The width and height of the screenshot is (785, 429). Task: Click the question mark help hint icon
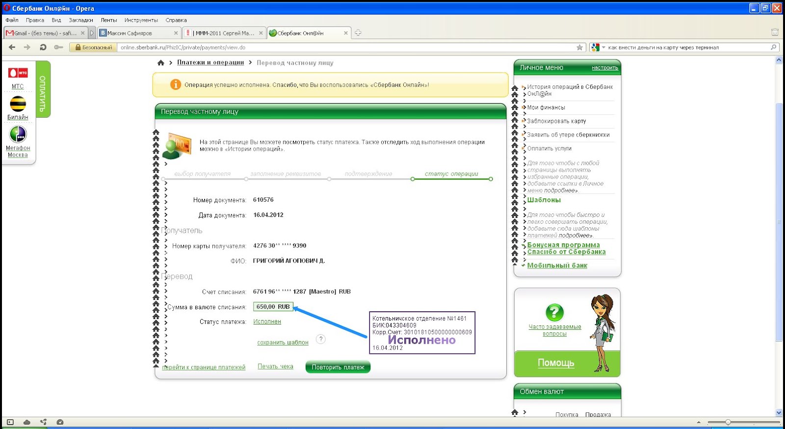(x=320, y=339)
